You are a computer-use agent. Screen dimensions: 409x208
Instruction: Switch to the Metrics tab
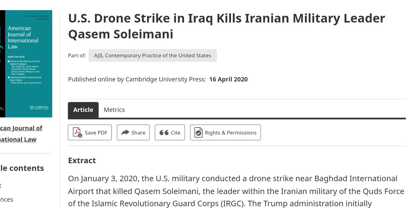114,110
